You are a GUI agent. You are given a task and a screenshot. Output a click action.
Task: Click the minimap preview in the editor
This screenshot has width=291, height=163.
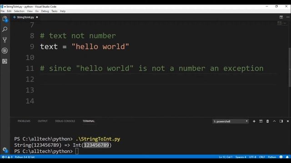pyautogui.click(x=282, y=24)
